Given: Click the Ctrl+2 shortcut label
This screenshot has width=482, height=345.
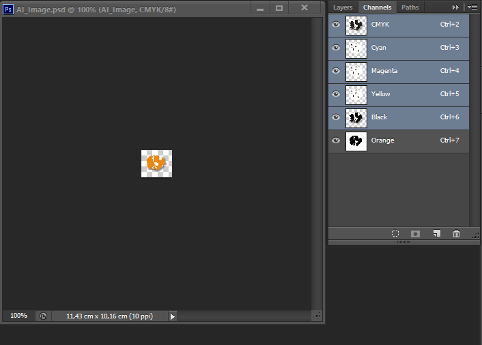Looking at the screenshot, I should tap(449, 25).
